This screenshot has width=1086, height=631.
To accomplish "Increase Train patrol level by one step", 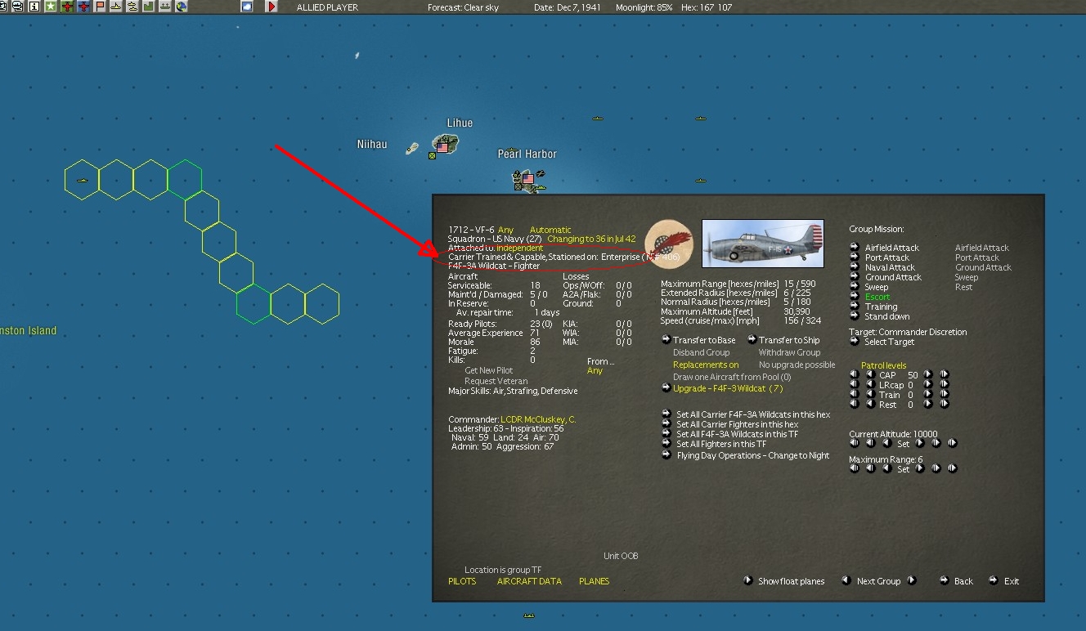I will click(928, 394).
